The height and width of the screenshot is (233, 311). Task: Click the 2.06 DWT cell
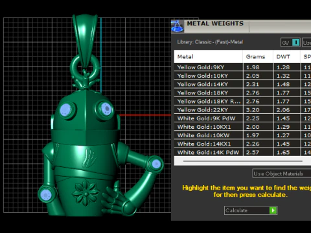[287, 110]
